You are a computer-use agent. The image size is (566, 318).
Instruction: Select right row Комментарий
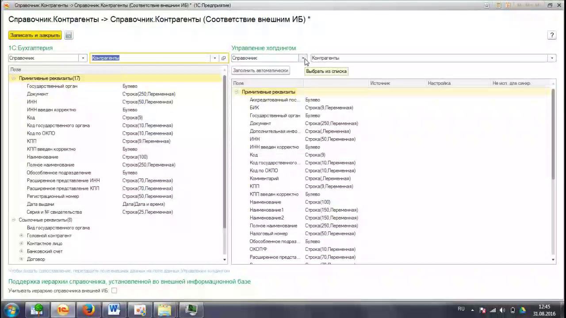coord(391,178)
